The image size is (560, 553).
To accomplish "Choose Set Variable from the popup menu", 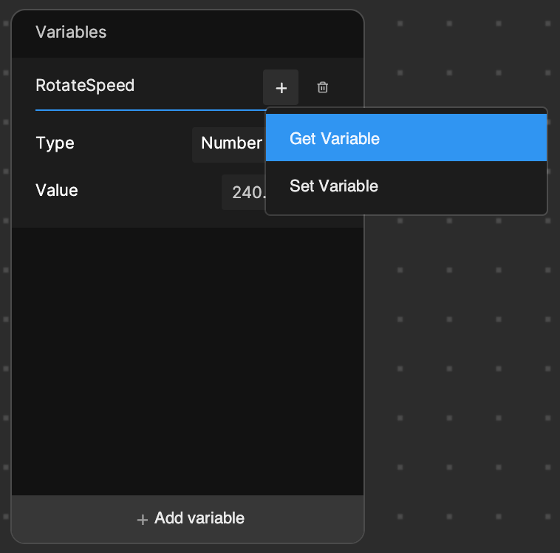I will [x=406, y=186].
